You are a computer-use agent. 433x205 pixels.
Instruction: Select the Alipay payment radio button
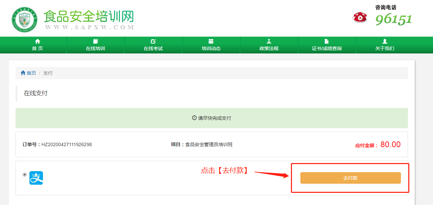(x=25, y=175)
